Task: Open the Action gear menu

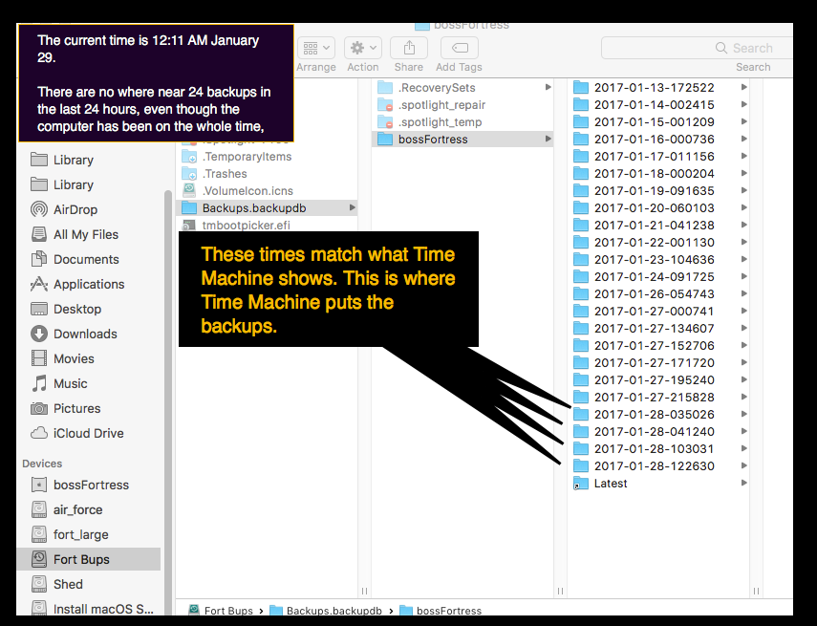Action: coord(363,48)
